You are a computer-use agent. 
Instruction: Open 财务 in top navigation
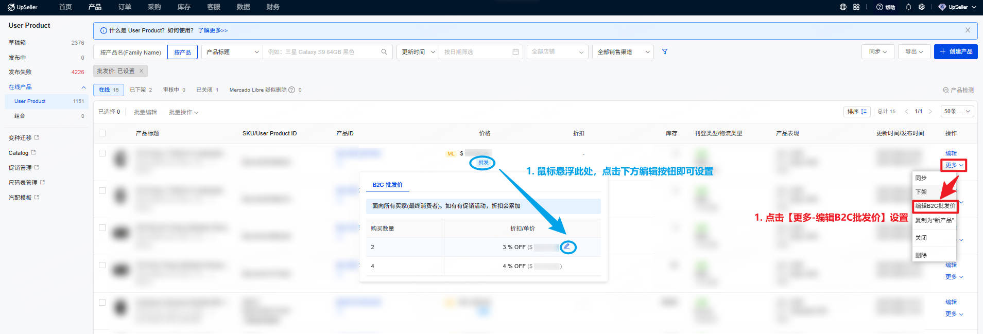[273, 7]
